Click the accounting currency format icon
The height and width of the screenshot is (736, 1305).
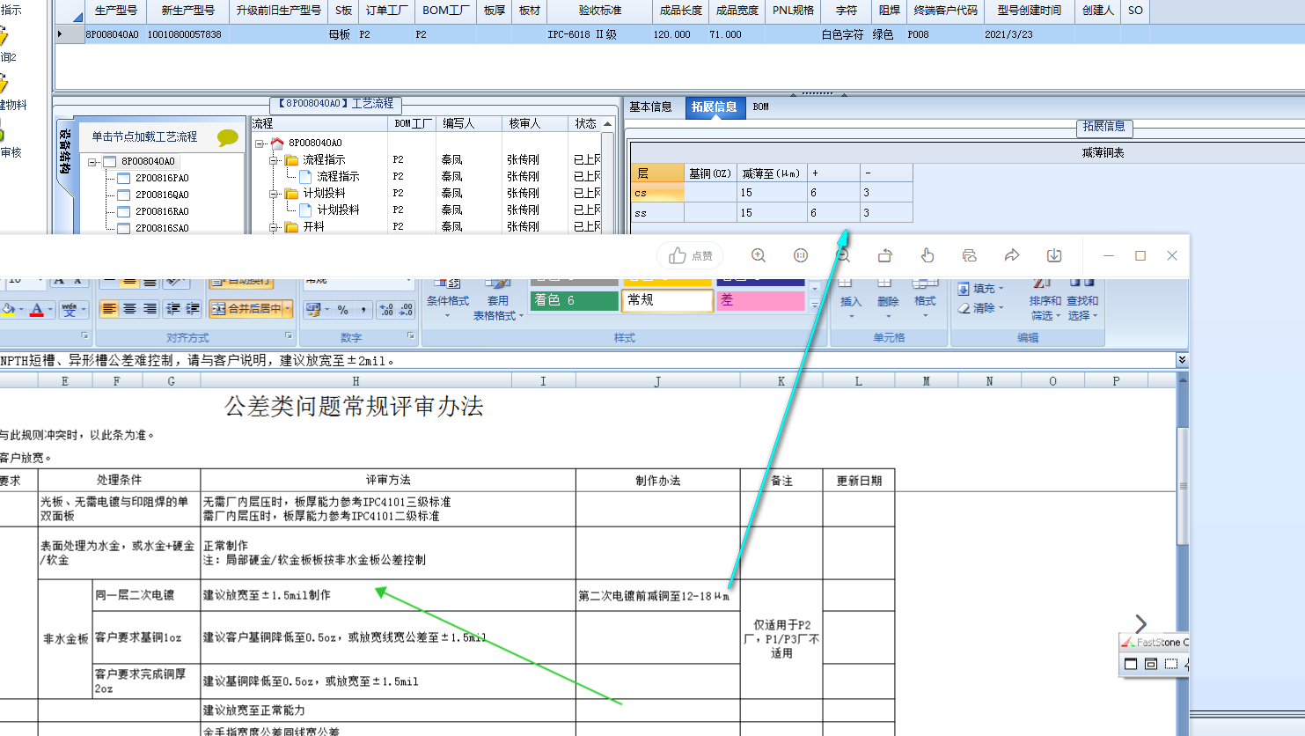click(312, 310)
